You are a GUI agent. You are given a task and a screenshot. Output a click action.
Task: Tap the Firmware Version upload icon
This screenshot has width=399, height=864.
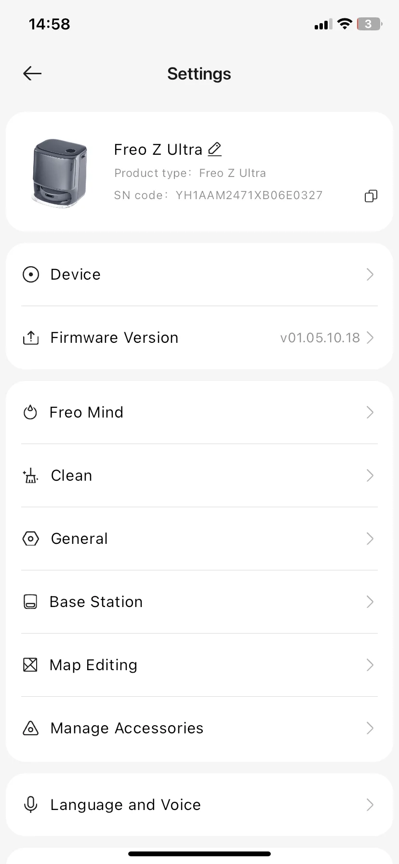tap(31, 338)
